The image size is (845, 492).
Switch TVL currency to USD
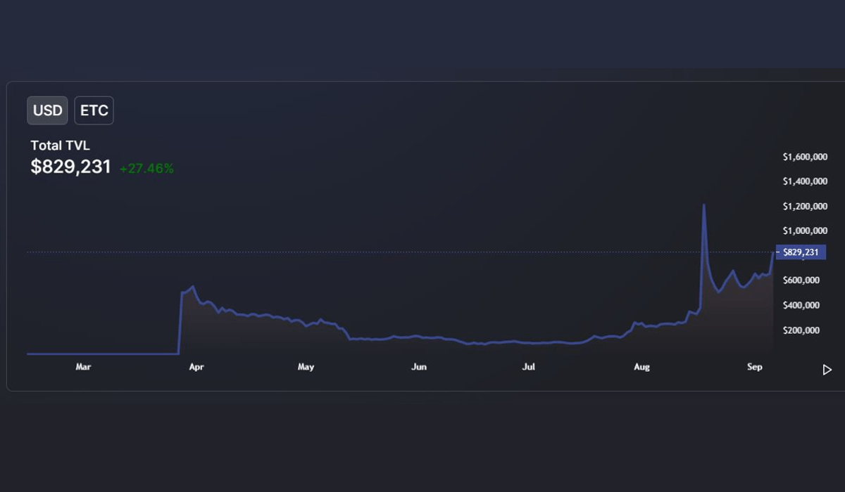[x=47, y=110]
